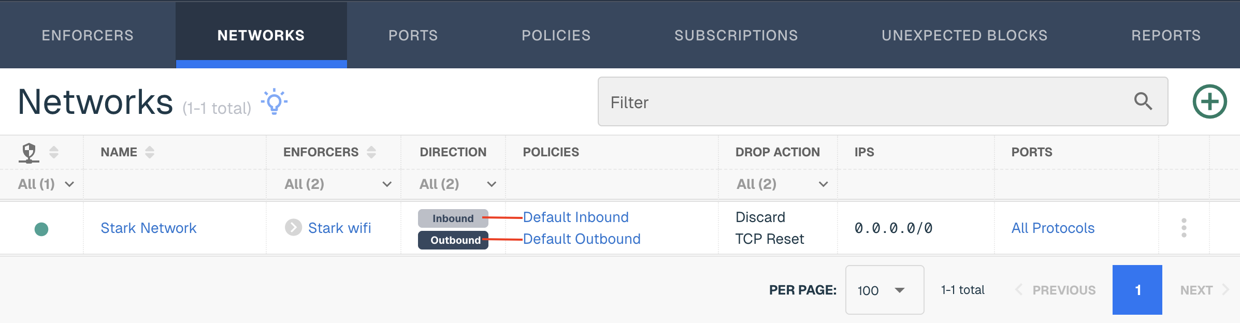Open the Default Inbound policy link
This screenshot has width=1240, height=323.
point(575,217)
